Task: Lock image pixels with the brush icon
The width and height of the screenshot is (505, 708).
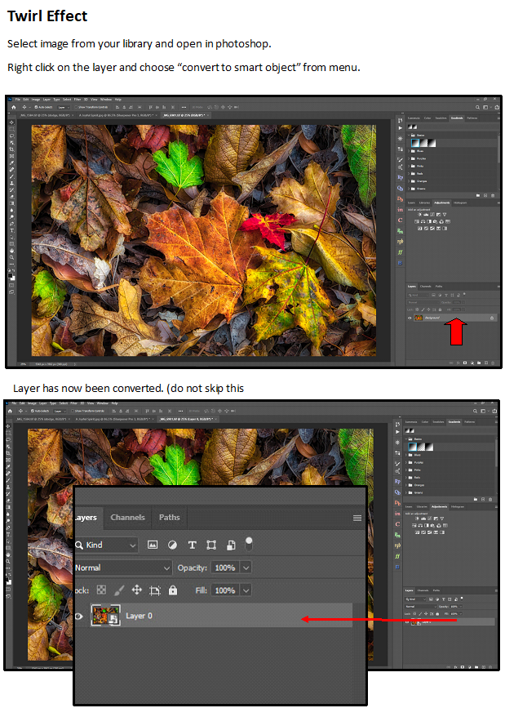Action: point(119,590)
